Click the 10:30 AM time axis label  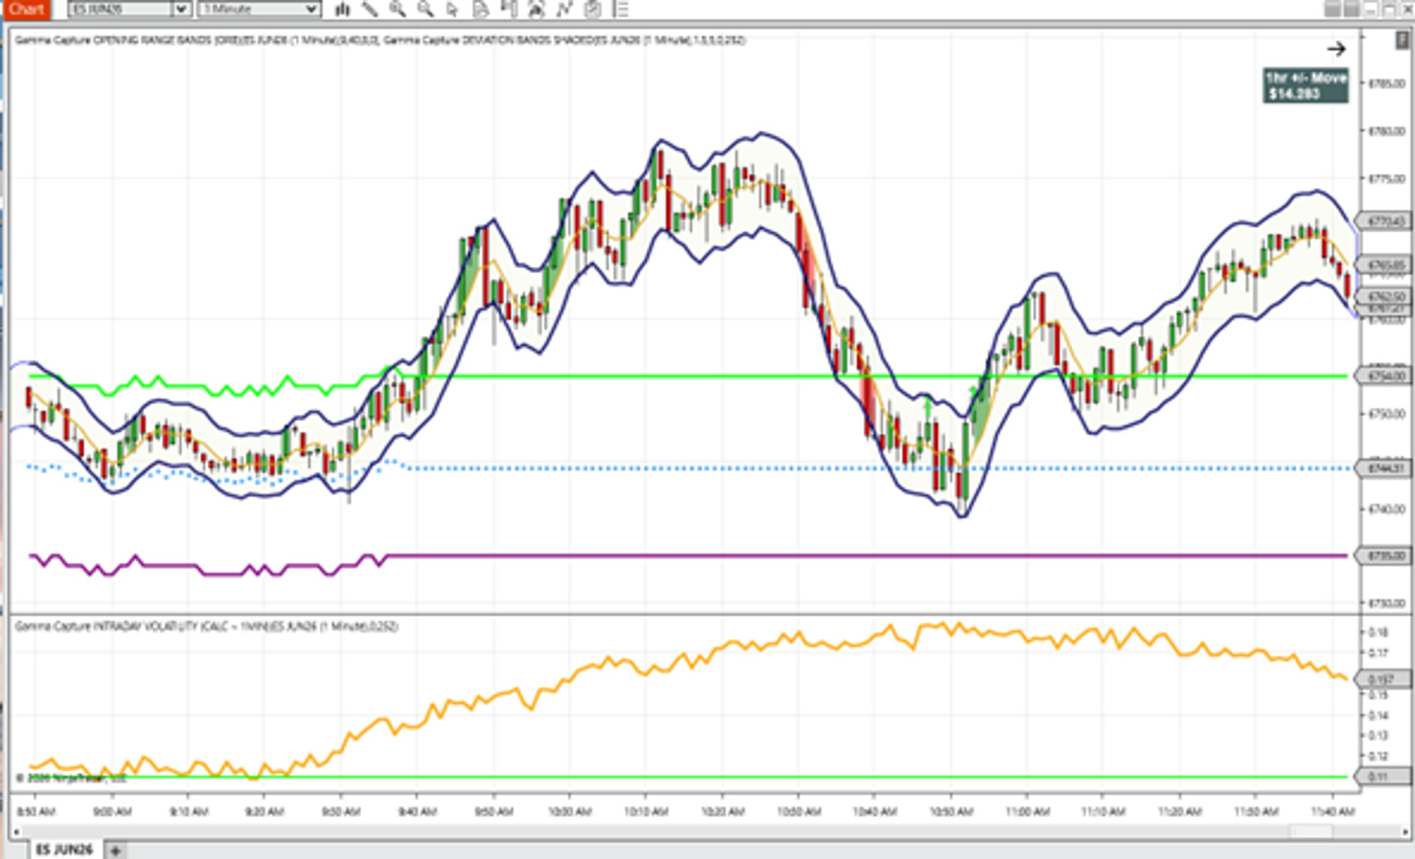click(x=799, y=811)
